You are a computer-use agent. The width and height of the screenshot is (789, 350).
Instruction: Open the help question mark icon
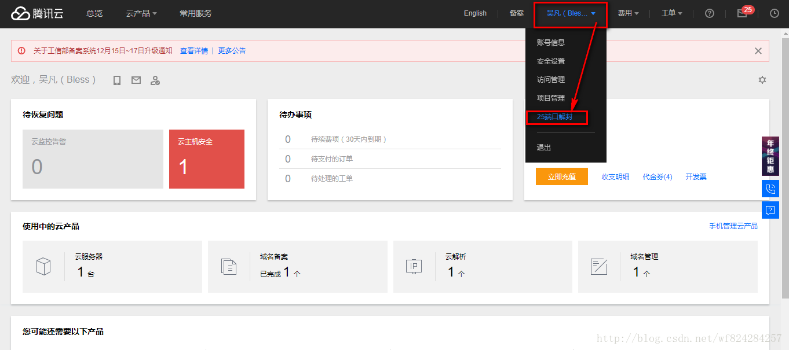710,13
